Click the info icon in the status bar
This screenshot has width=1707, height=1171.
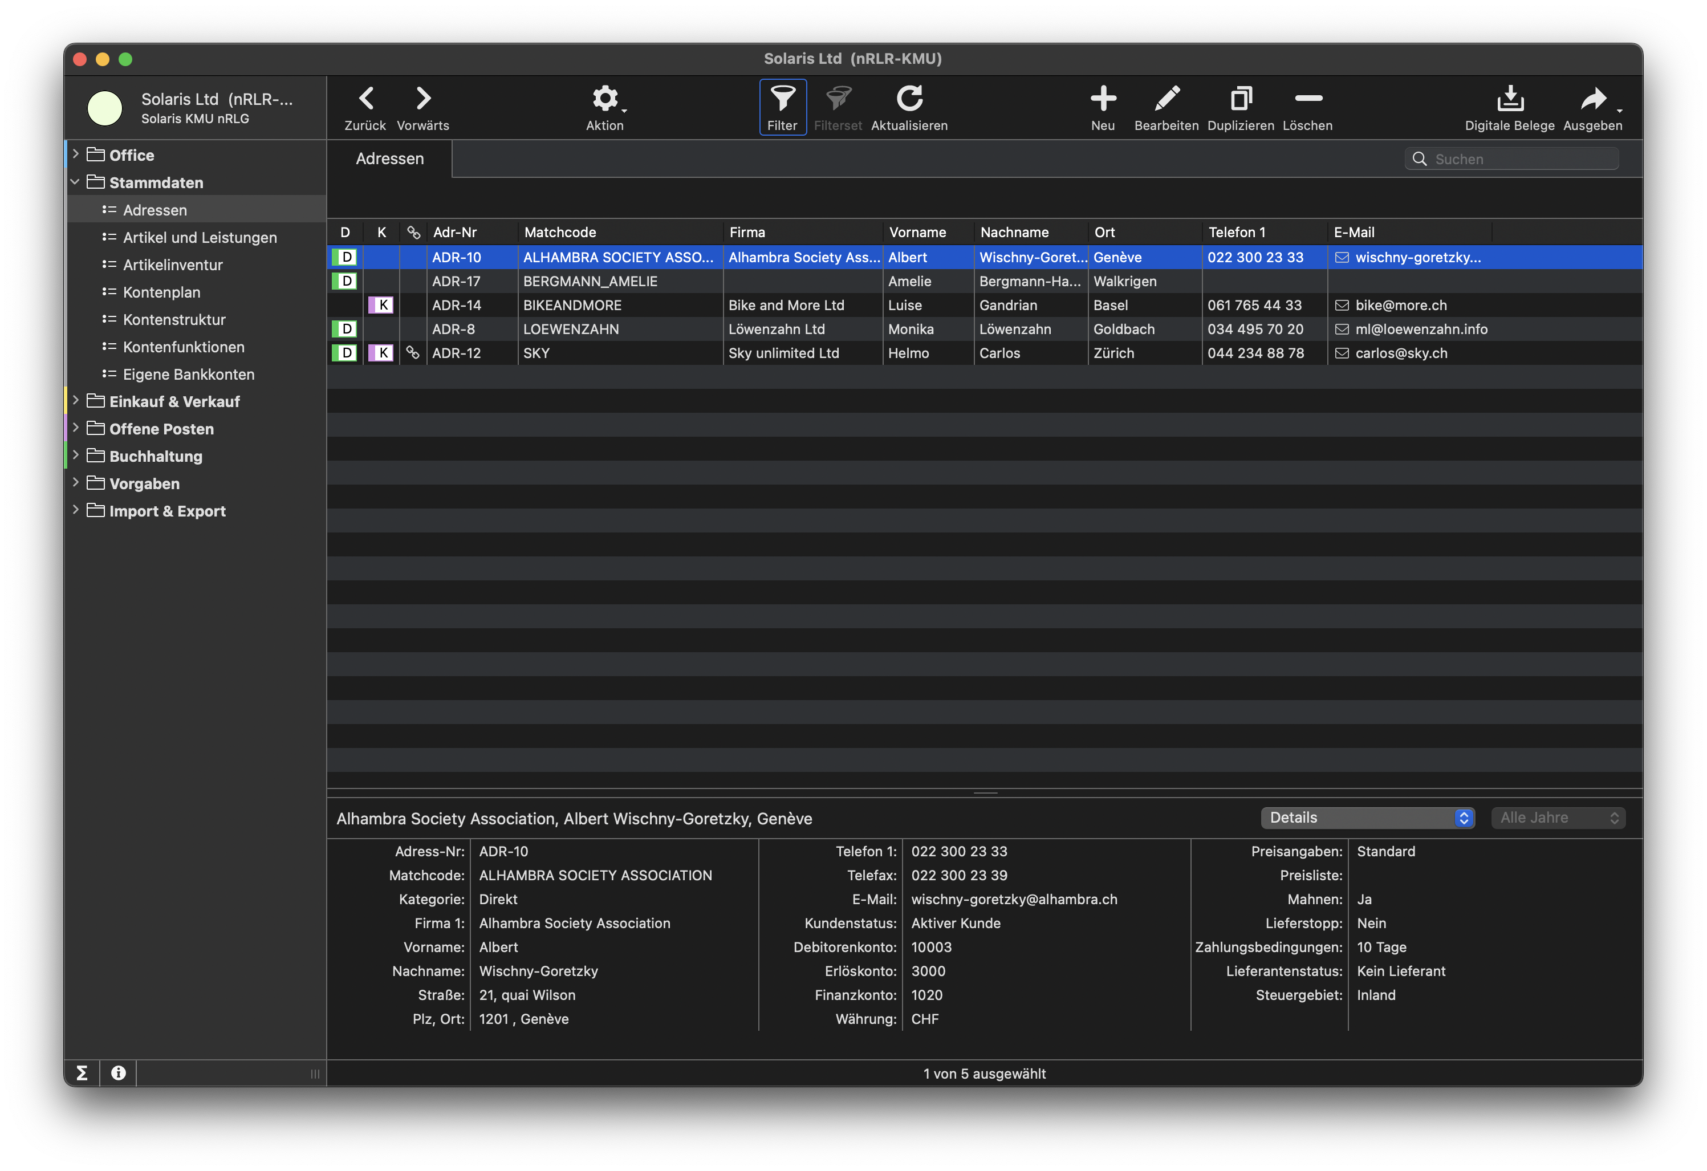point(118,1074)
